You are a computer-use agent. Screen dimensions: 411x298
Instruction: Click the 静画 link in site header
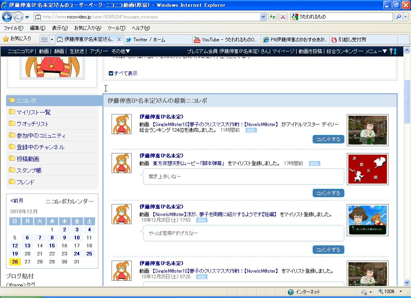click(x=59, y=51)
